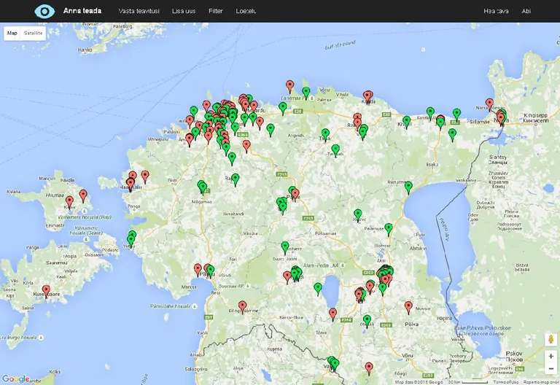Click the green marker at Rapla
560x385 pixels.
(x=235, y=178)
